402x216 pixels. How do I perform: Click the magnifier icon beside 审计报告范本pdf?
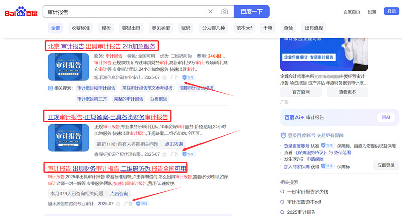(x=282, y=202)
